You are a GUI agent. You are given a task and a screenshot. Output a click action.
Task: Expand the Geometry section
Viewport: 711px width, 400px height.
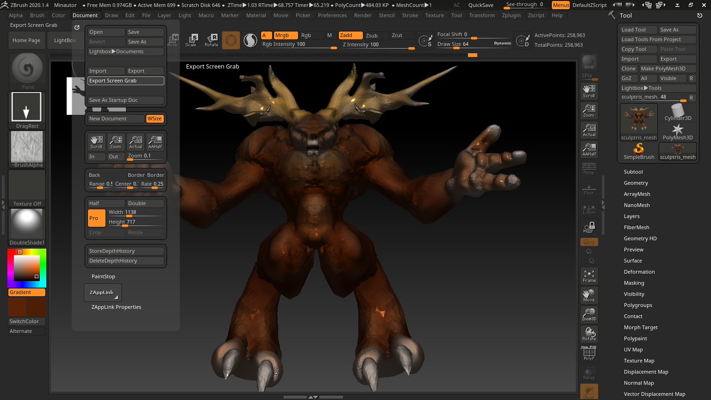pos(636,183)
